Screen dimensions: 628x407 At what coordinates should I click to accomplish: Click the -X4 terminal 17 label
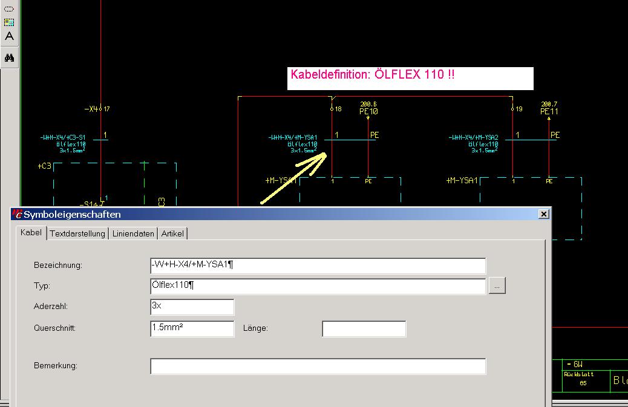pos(97,109)
